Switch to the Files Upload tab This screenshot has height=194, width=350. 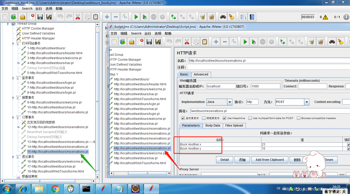[x=234, y=126]
